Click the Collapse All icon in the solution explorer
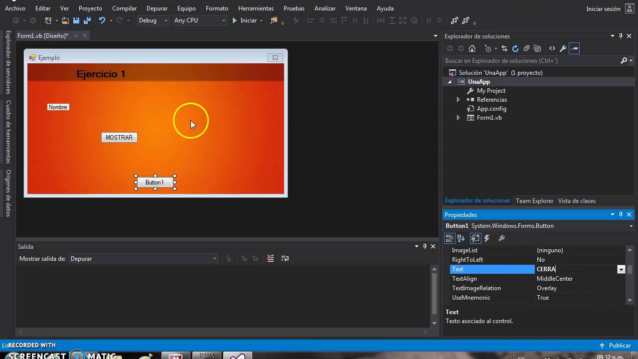 click(x=526, y=48)
